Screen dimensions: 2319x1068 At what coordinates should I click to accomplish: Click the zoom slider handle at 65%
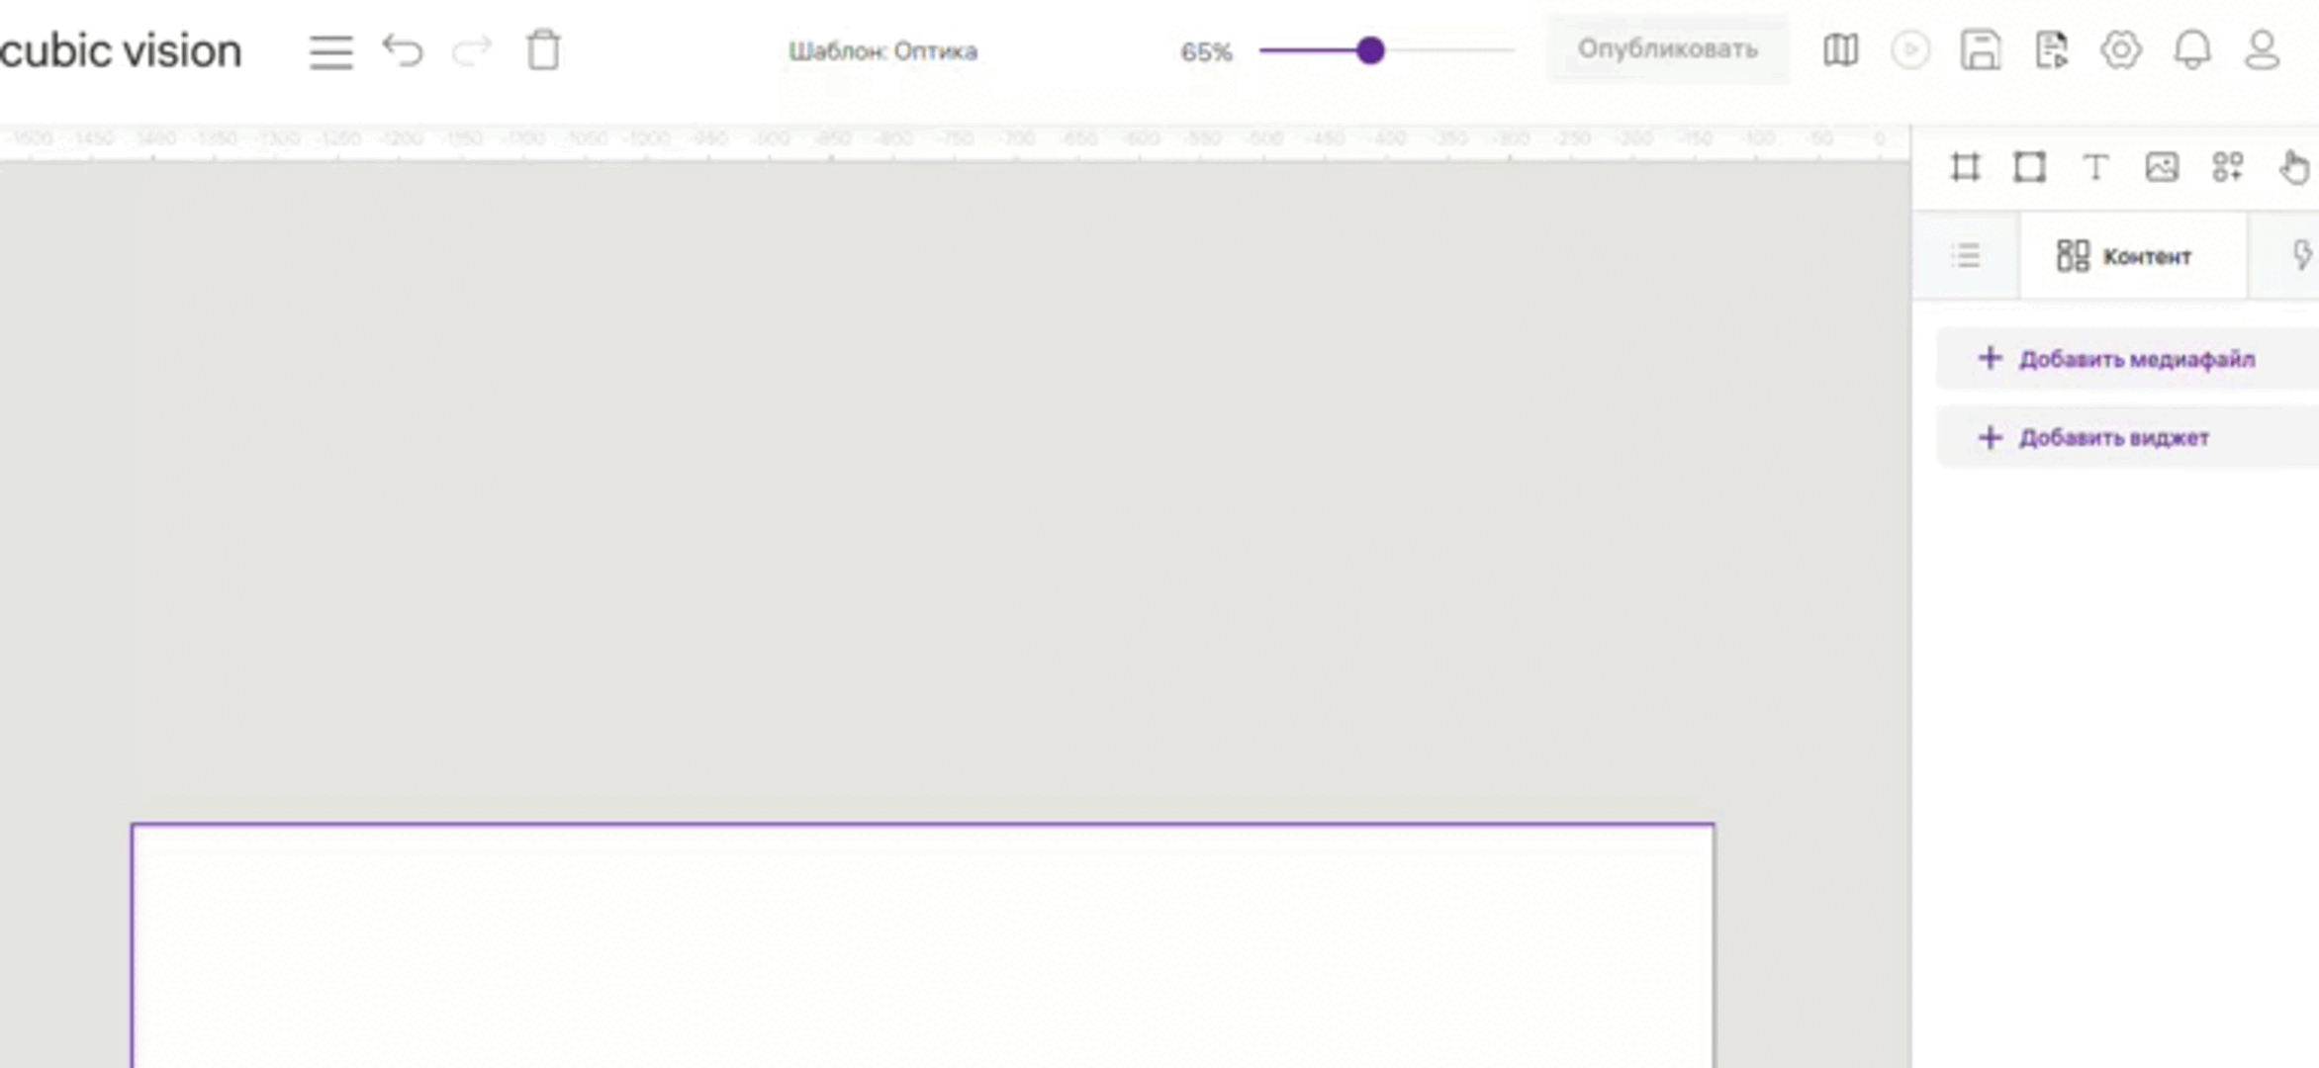pos(1370,50)
